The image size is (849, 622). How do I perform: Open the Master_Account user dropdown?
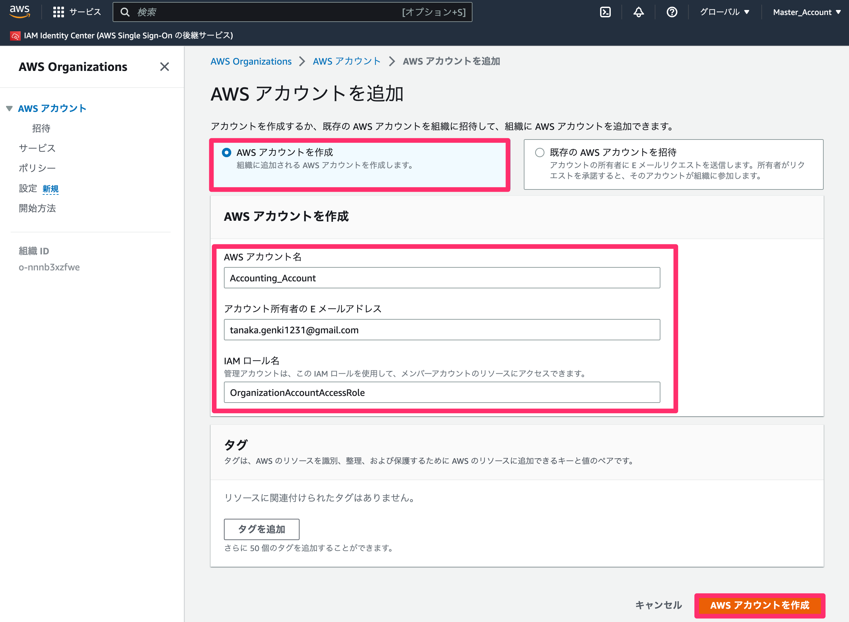click(x=807, y=12)
